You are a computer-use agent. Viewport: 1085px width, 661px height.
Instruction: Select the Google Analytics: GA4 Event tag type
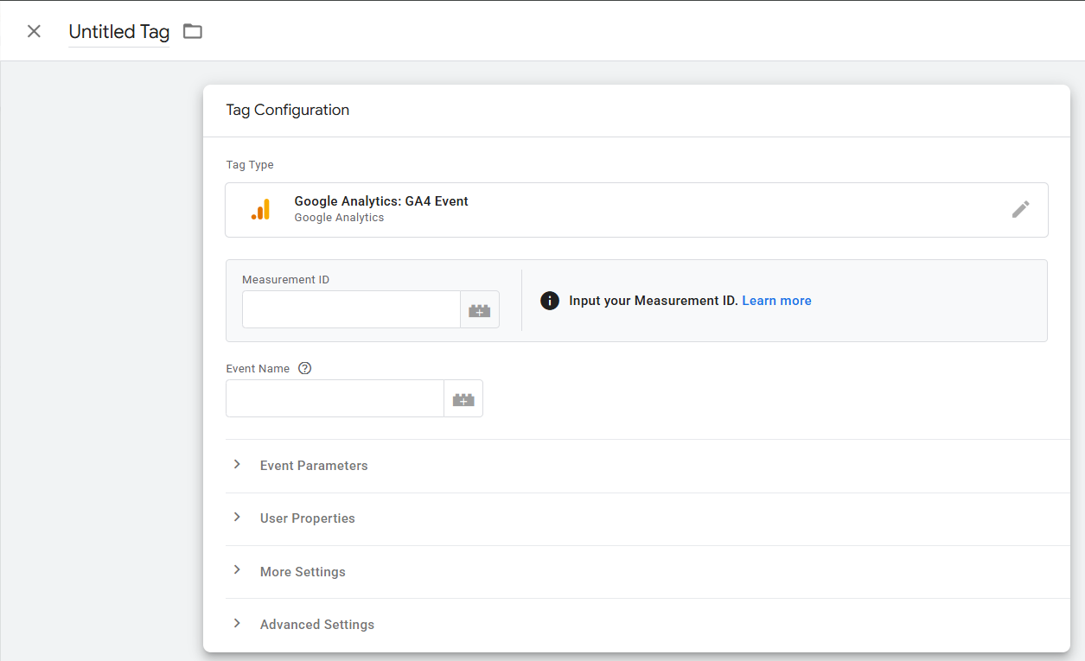click(381, 201)
